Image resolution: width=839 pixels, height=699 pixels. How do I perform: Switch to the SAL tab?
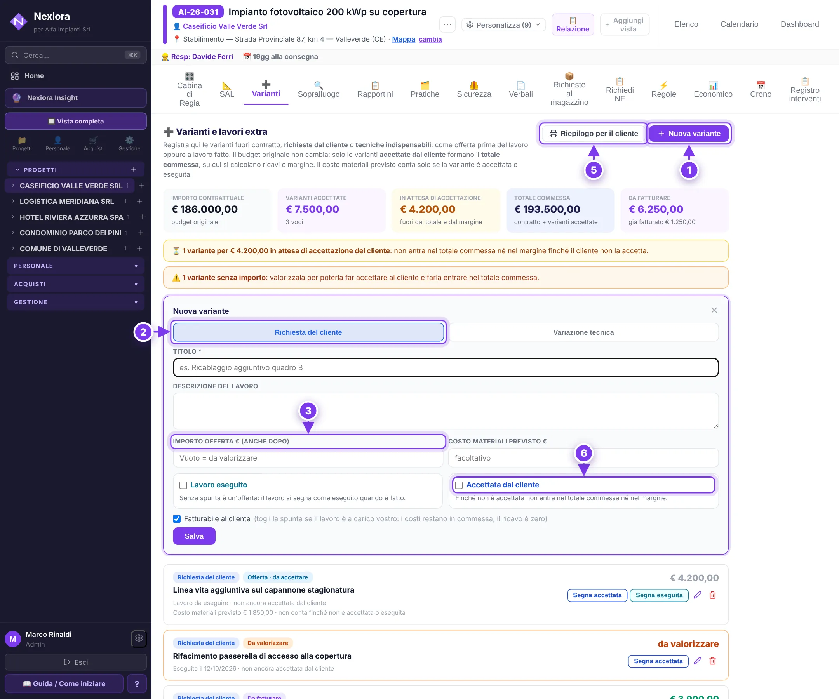pos(226,90)
